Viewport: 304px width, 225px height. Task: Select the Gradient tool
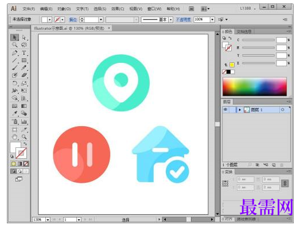point(24,106)
